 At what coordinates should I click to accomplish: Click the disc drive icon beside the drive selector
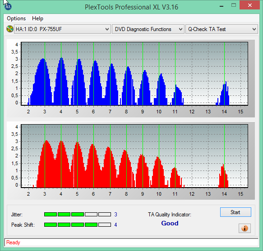pos(10,29)
